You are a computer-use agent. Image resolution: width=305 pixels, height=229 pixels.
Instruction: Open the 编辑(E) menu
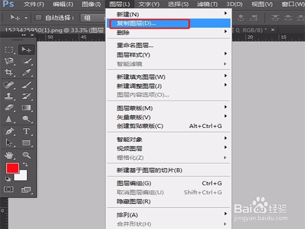(x=63, y=4)
